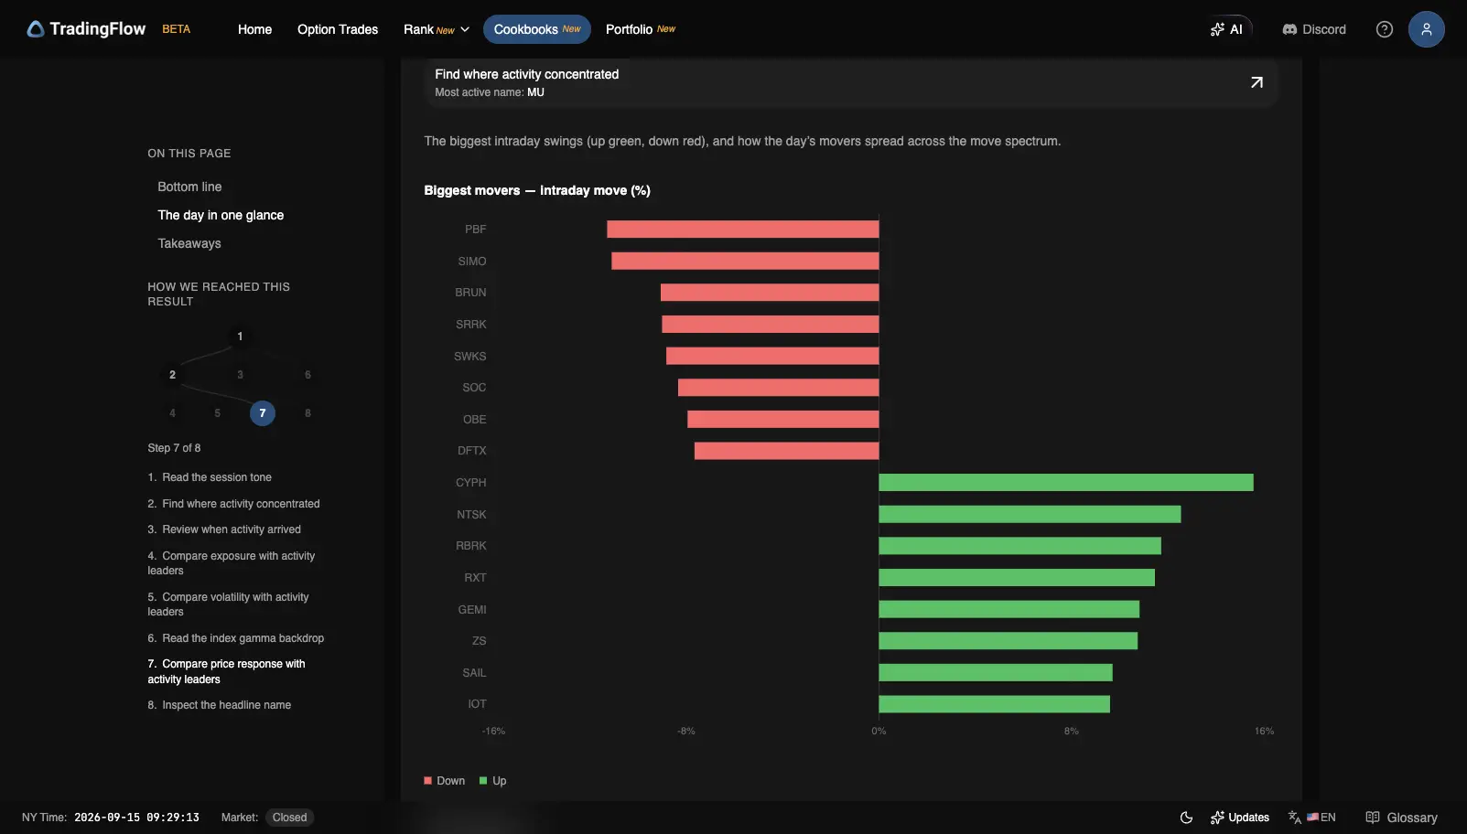This screenshot has height=834, width=1467.
Task: Click the SAIL green bar
Action: tap(996, 673)
